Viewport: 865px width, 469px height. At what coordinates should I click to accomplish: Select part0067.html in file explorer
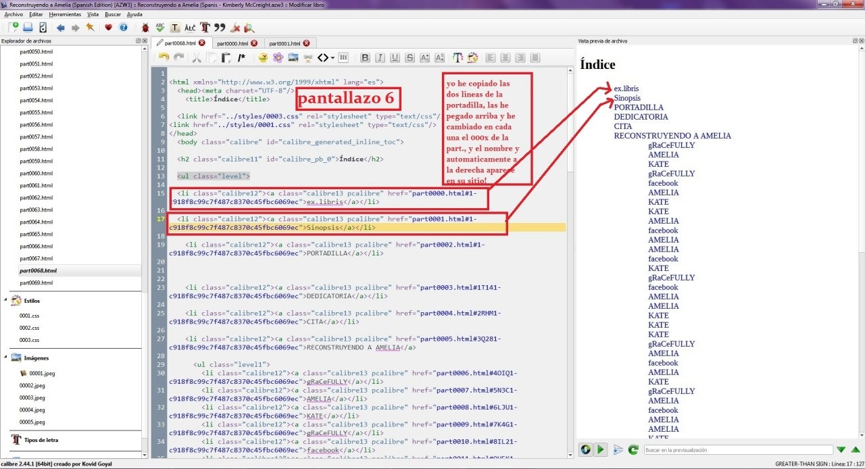[36, 259]
